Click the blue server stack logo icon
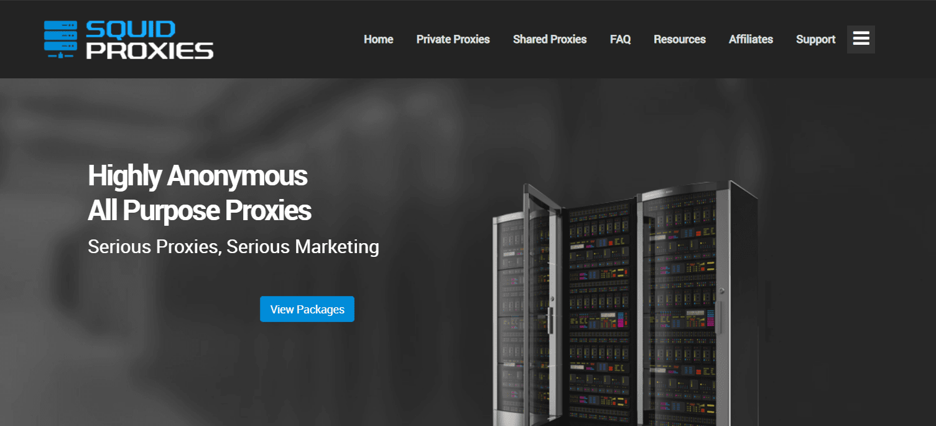936x426 pixels. click(x=60, y=40)
